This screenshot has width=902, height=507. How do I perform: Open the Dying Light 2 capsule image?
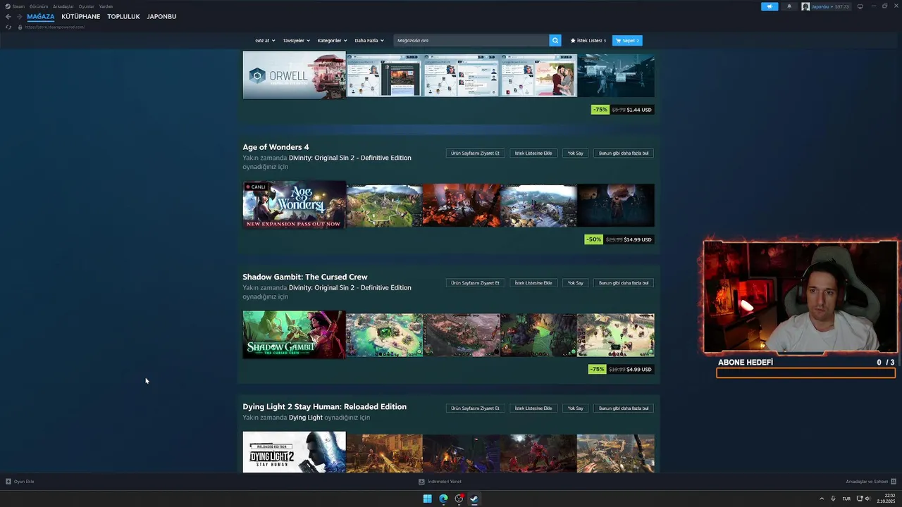(294, 452)
